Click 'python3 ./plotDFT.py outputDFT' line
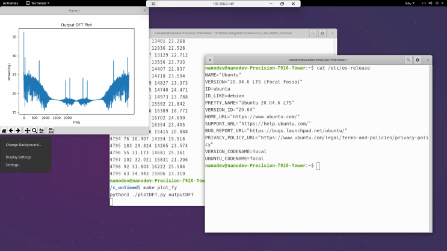This screenshot has height=251, width=447. pyautogui.click(x=152, y=195)
